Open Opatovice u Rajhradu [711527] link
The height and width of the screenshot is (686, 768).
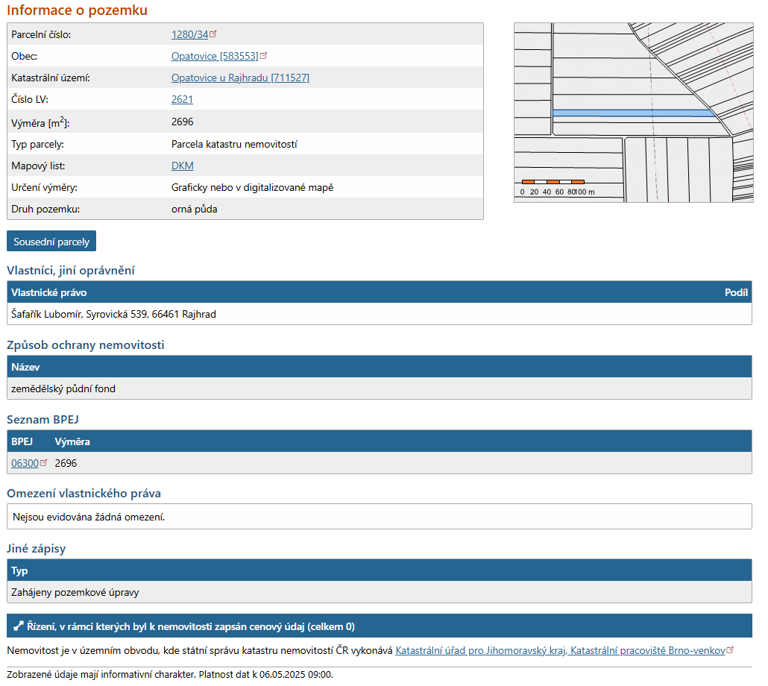240,78
